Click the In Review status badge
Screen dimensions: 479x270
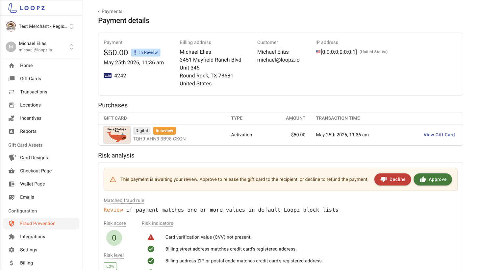tap(145, 52)
